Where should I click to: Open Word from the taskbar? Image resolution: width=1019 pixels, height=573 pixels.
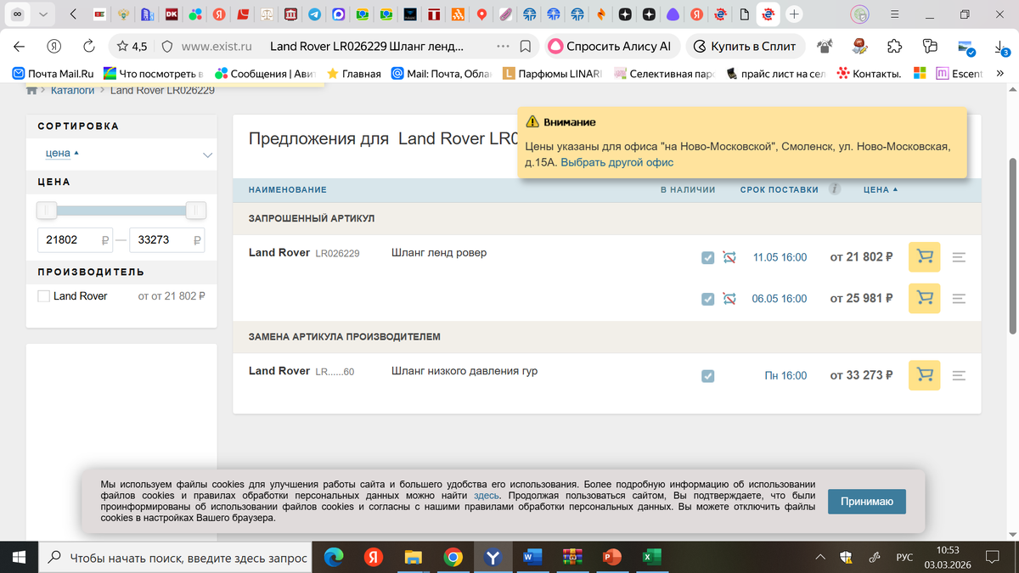point(532,557)
